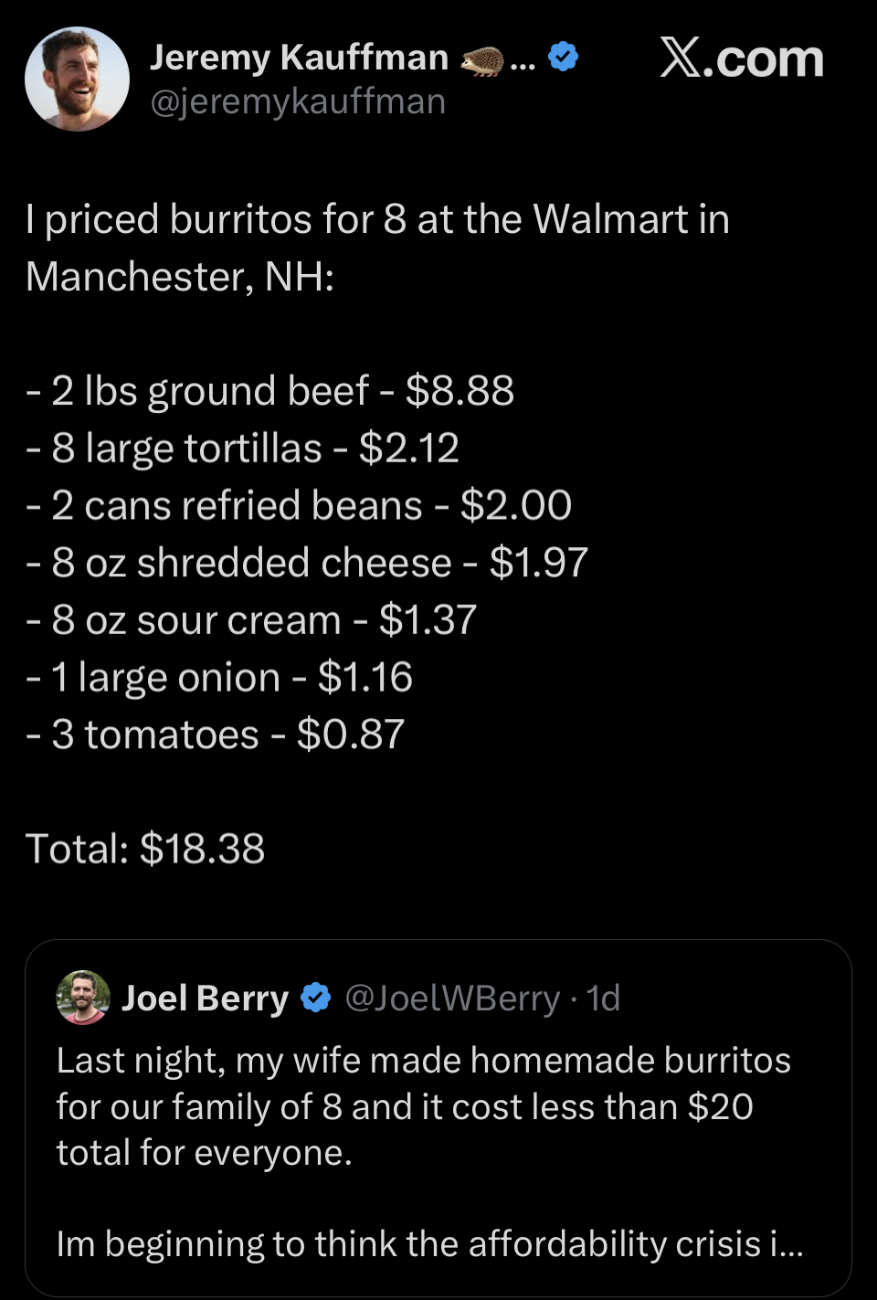Click Joel Berry's verified checkmark badge
This screenshot has height=1300, width=877.
pos(316,998)
